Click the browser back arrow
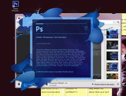 coord(18,22)
